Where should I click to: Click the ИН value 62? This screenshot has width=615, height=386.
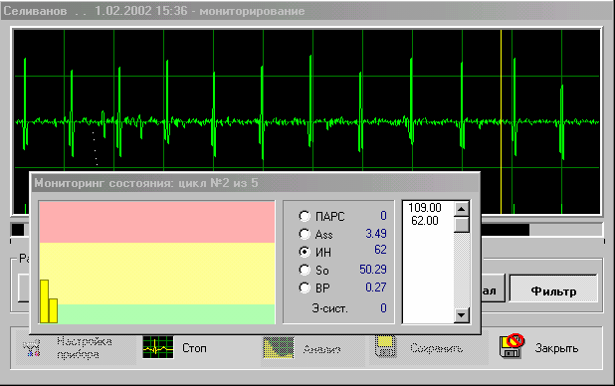click(x=380, y=250)
